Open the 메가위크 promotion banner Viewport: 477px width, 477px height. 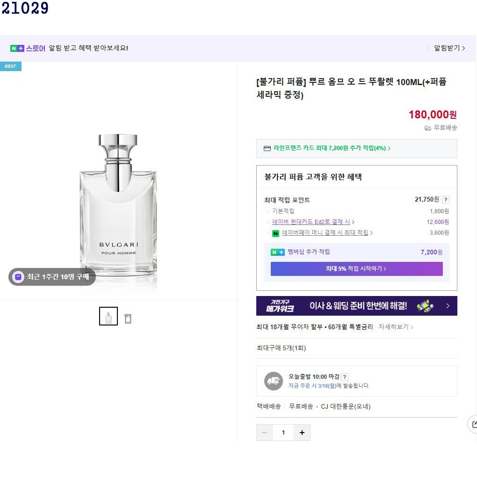[356, 306]
